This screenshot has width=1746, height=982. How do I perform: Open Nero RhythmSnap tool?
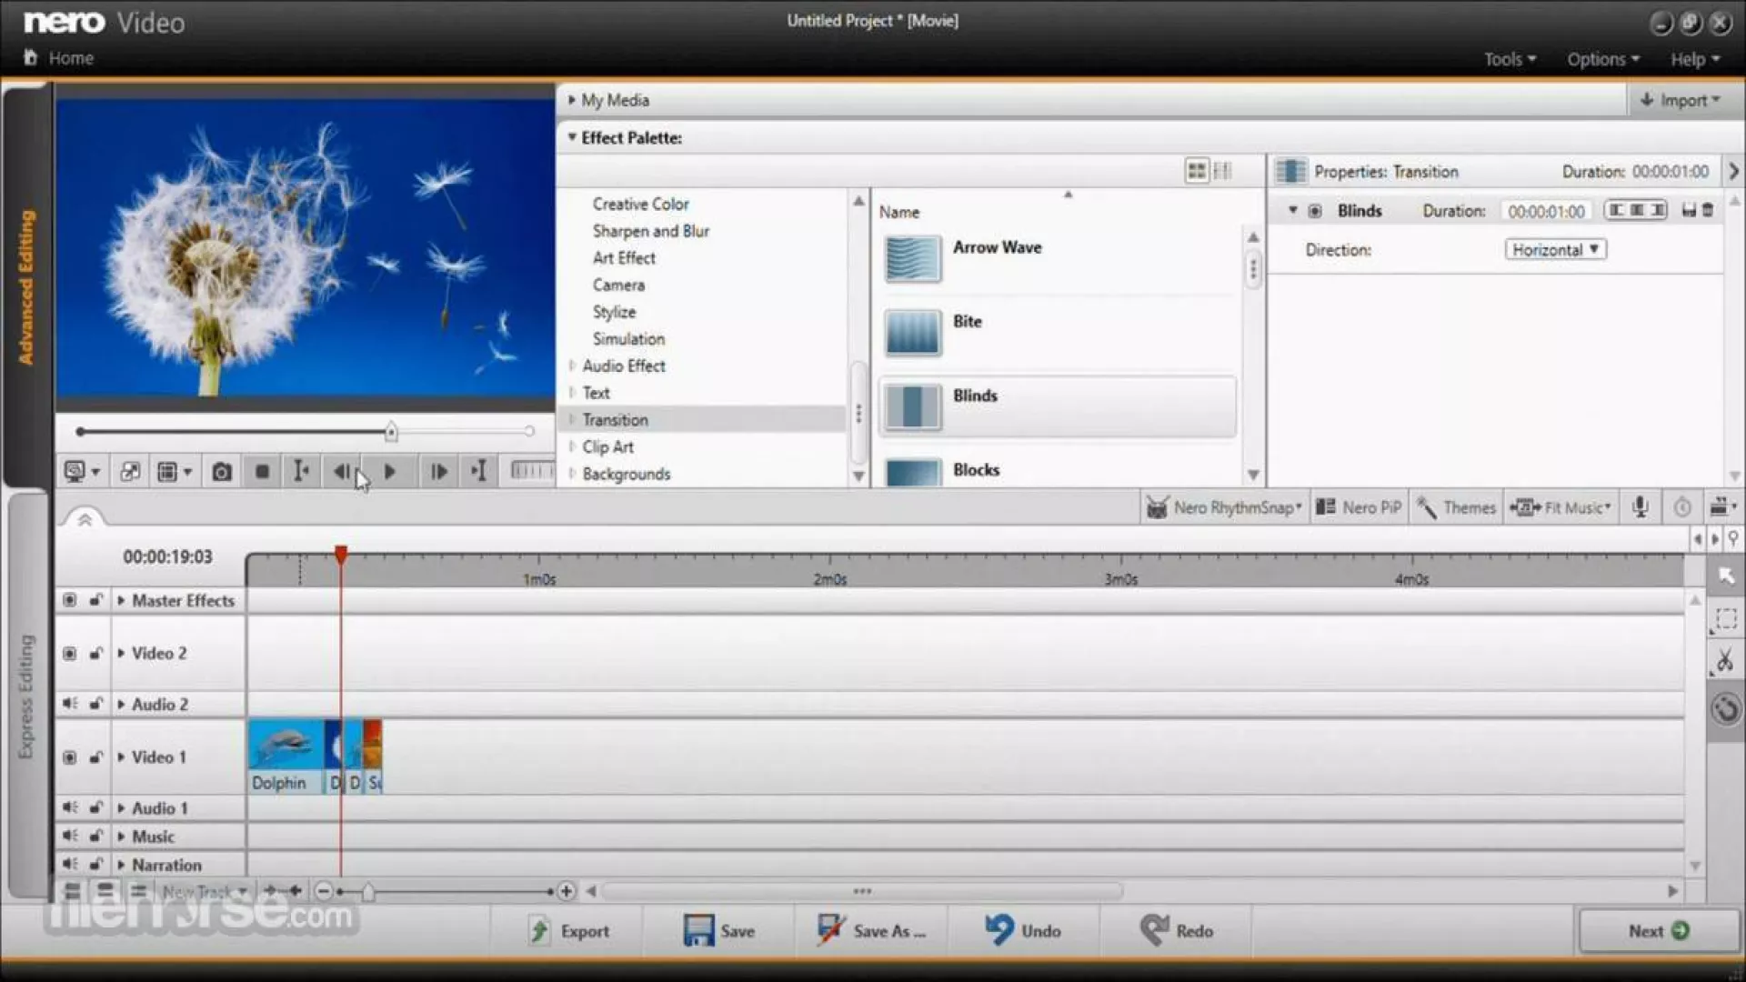point(1224,507)
